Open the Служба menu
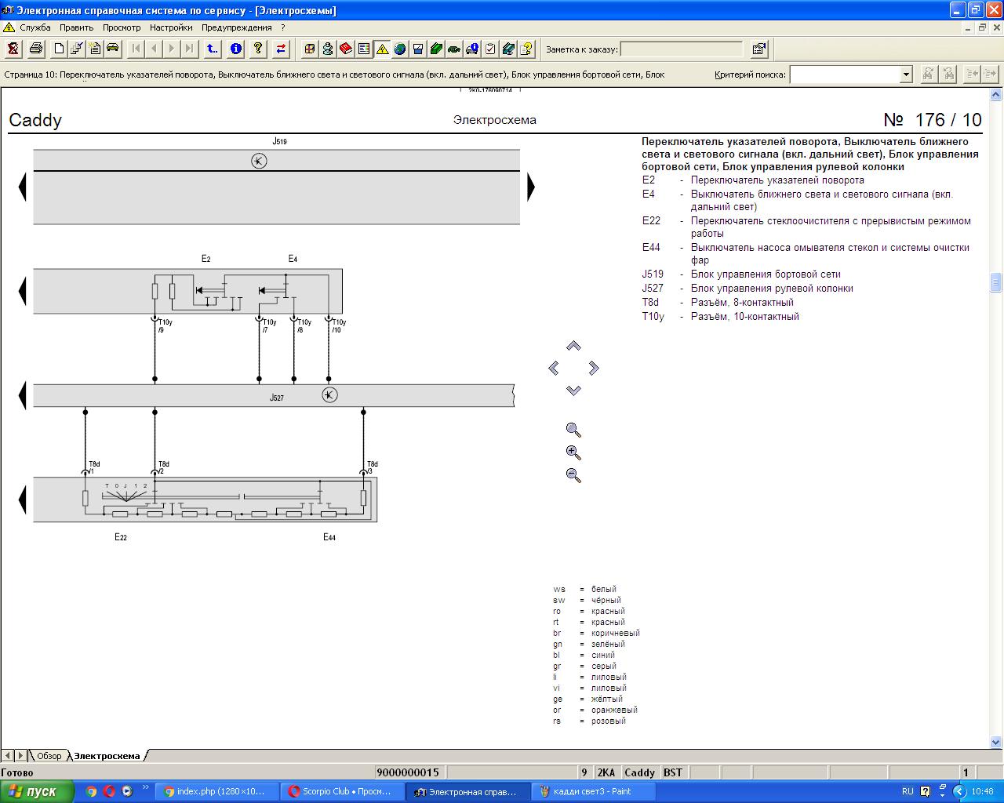The width and height of the screenshot is (1004, 803). click(x=35, y=27)
